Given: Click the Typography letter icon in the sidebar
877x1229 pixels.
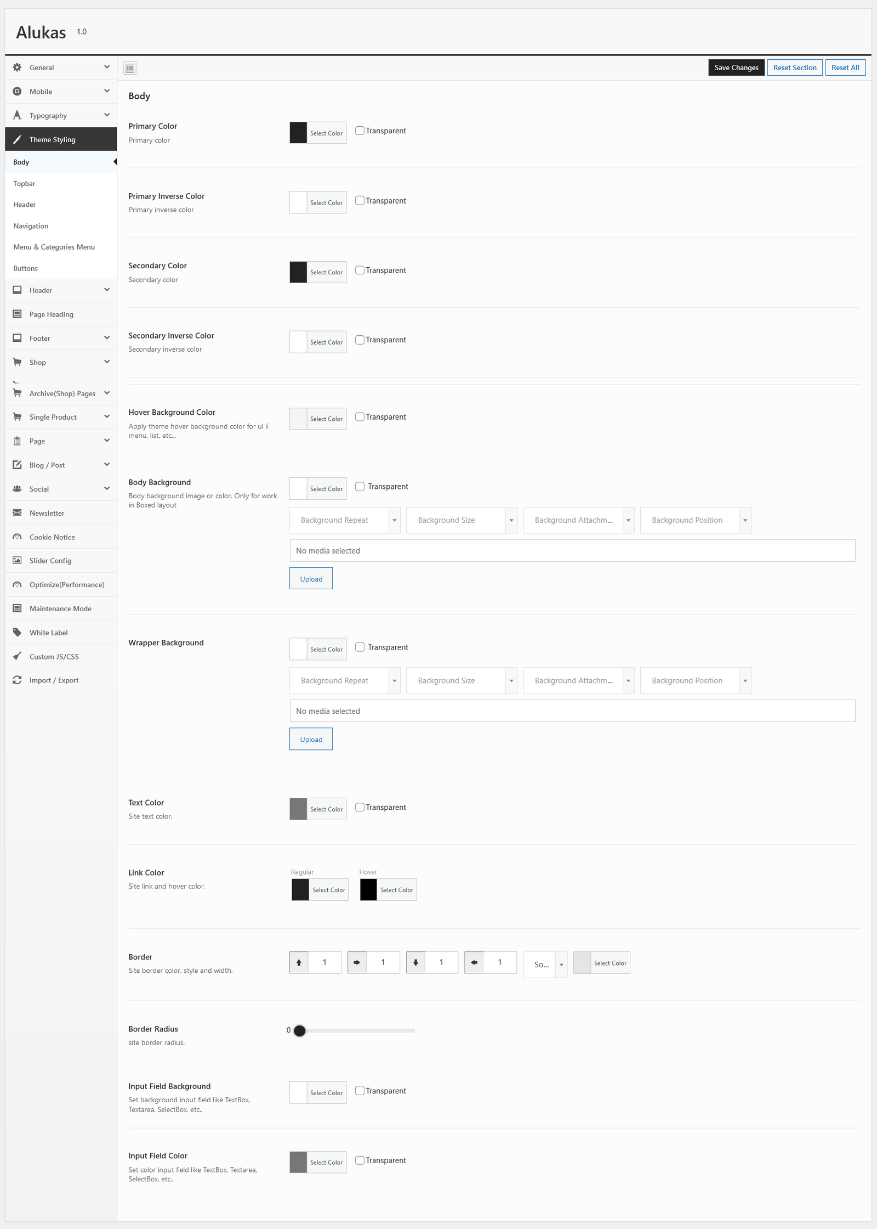Looking at the screenshot, I should point(17,115).
